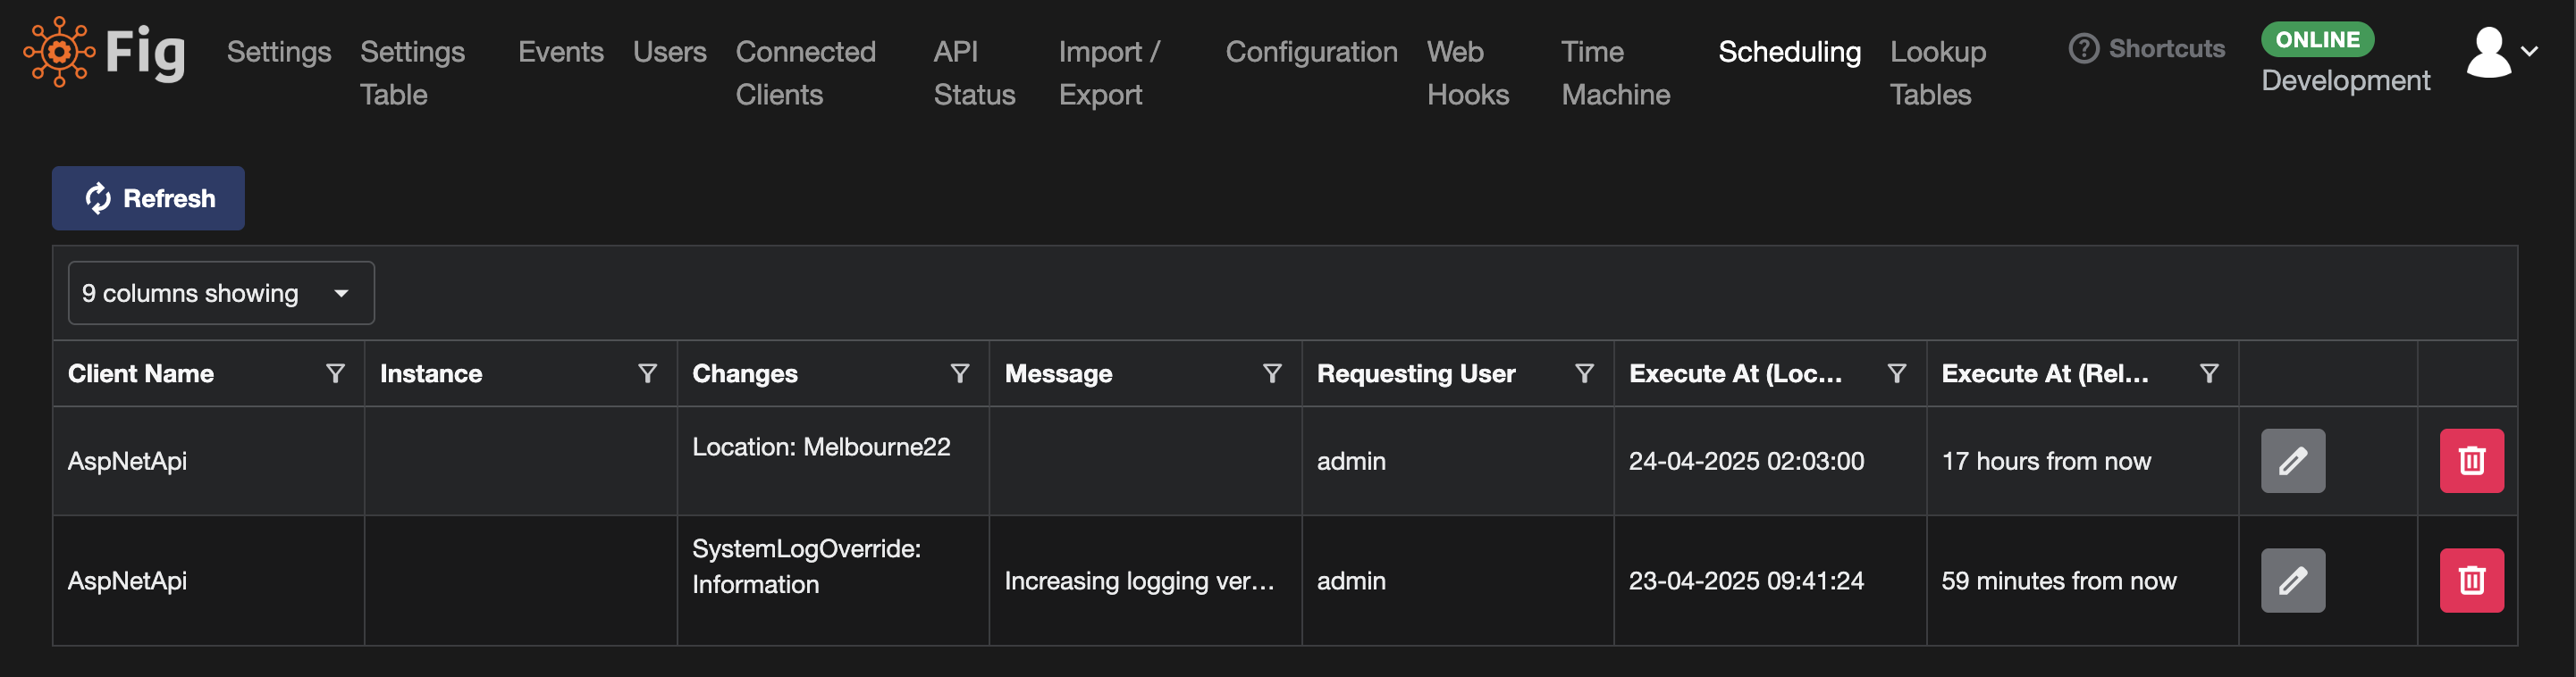This screenshot has height=677, width=2576.
Task: Click the ONLINE status badge
Action: click(2317, 39)
